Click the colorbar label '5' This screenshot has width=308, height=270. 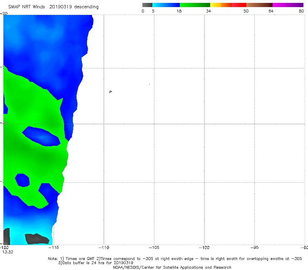click(153, 11)
